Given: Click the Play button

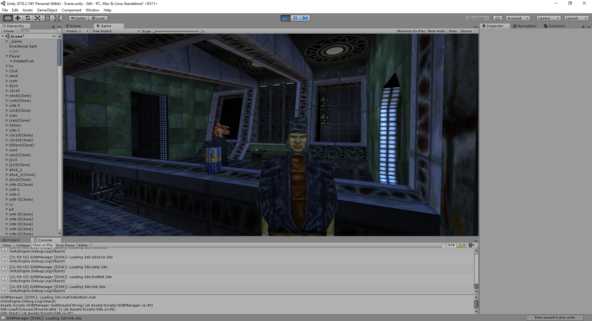Looking at the screenshot, I should point(285,18).
